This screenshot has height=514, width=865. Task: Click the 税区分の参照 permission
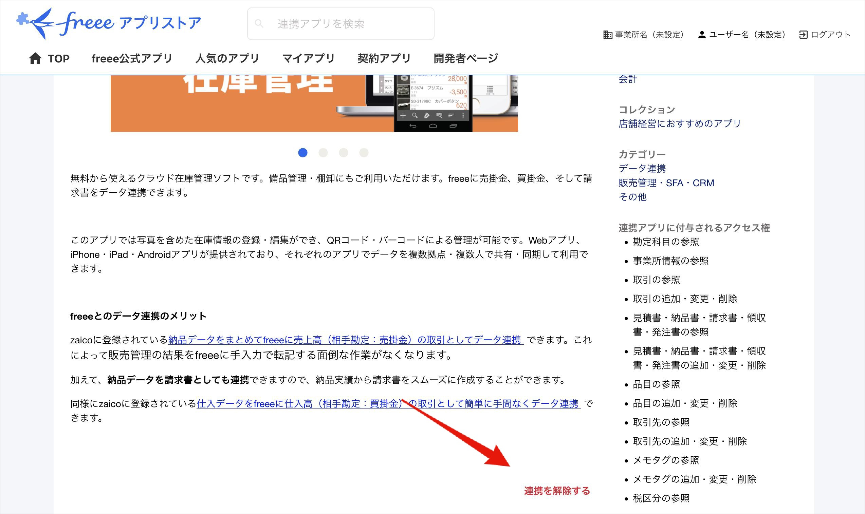coord(662,498)
